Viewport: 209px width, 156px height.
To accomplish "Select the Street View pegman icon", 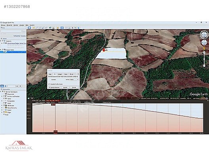I will pos(204,48).
